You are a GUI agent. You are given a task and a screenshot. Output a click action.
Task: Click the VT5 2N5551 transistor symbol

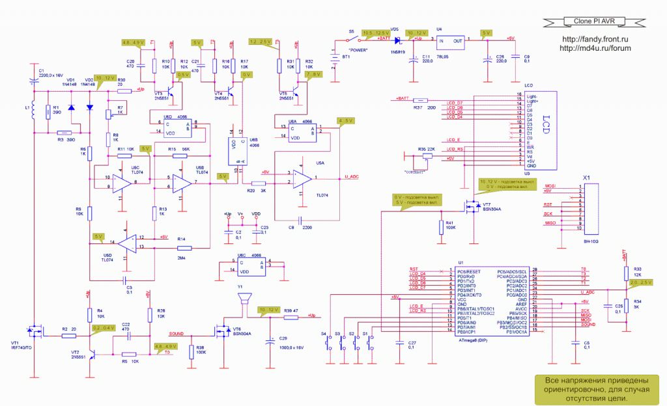297,92
